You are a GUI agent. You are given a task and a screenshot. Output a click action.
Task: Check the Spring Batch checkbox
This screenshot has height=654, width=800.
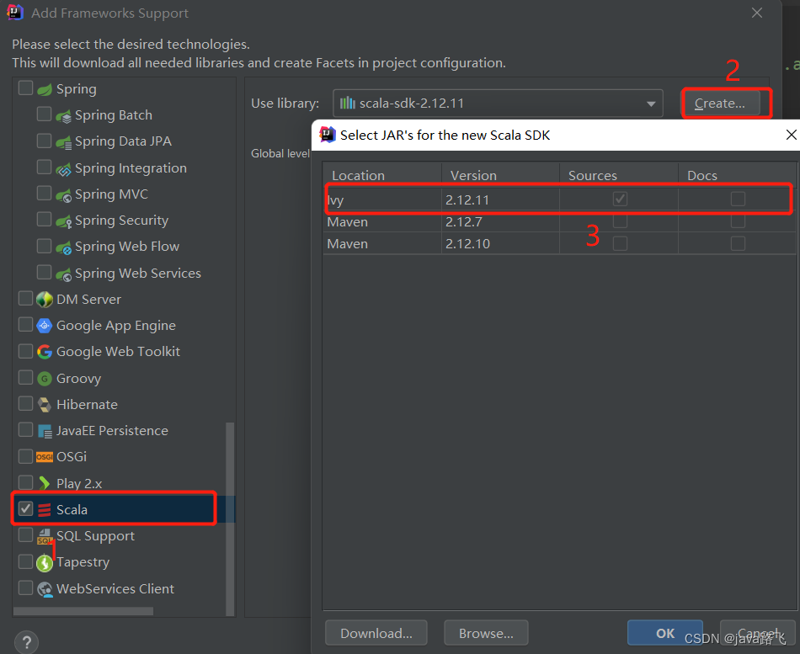click(x=45, y=114)
